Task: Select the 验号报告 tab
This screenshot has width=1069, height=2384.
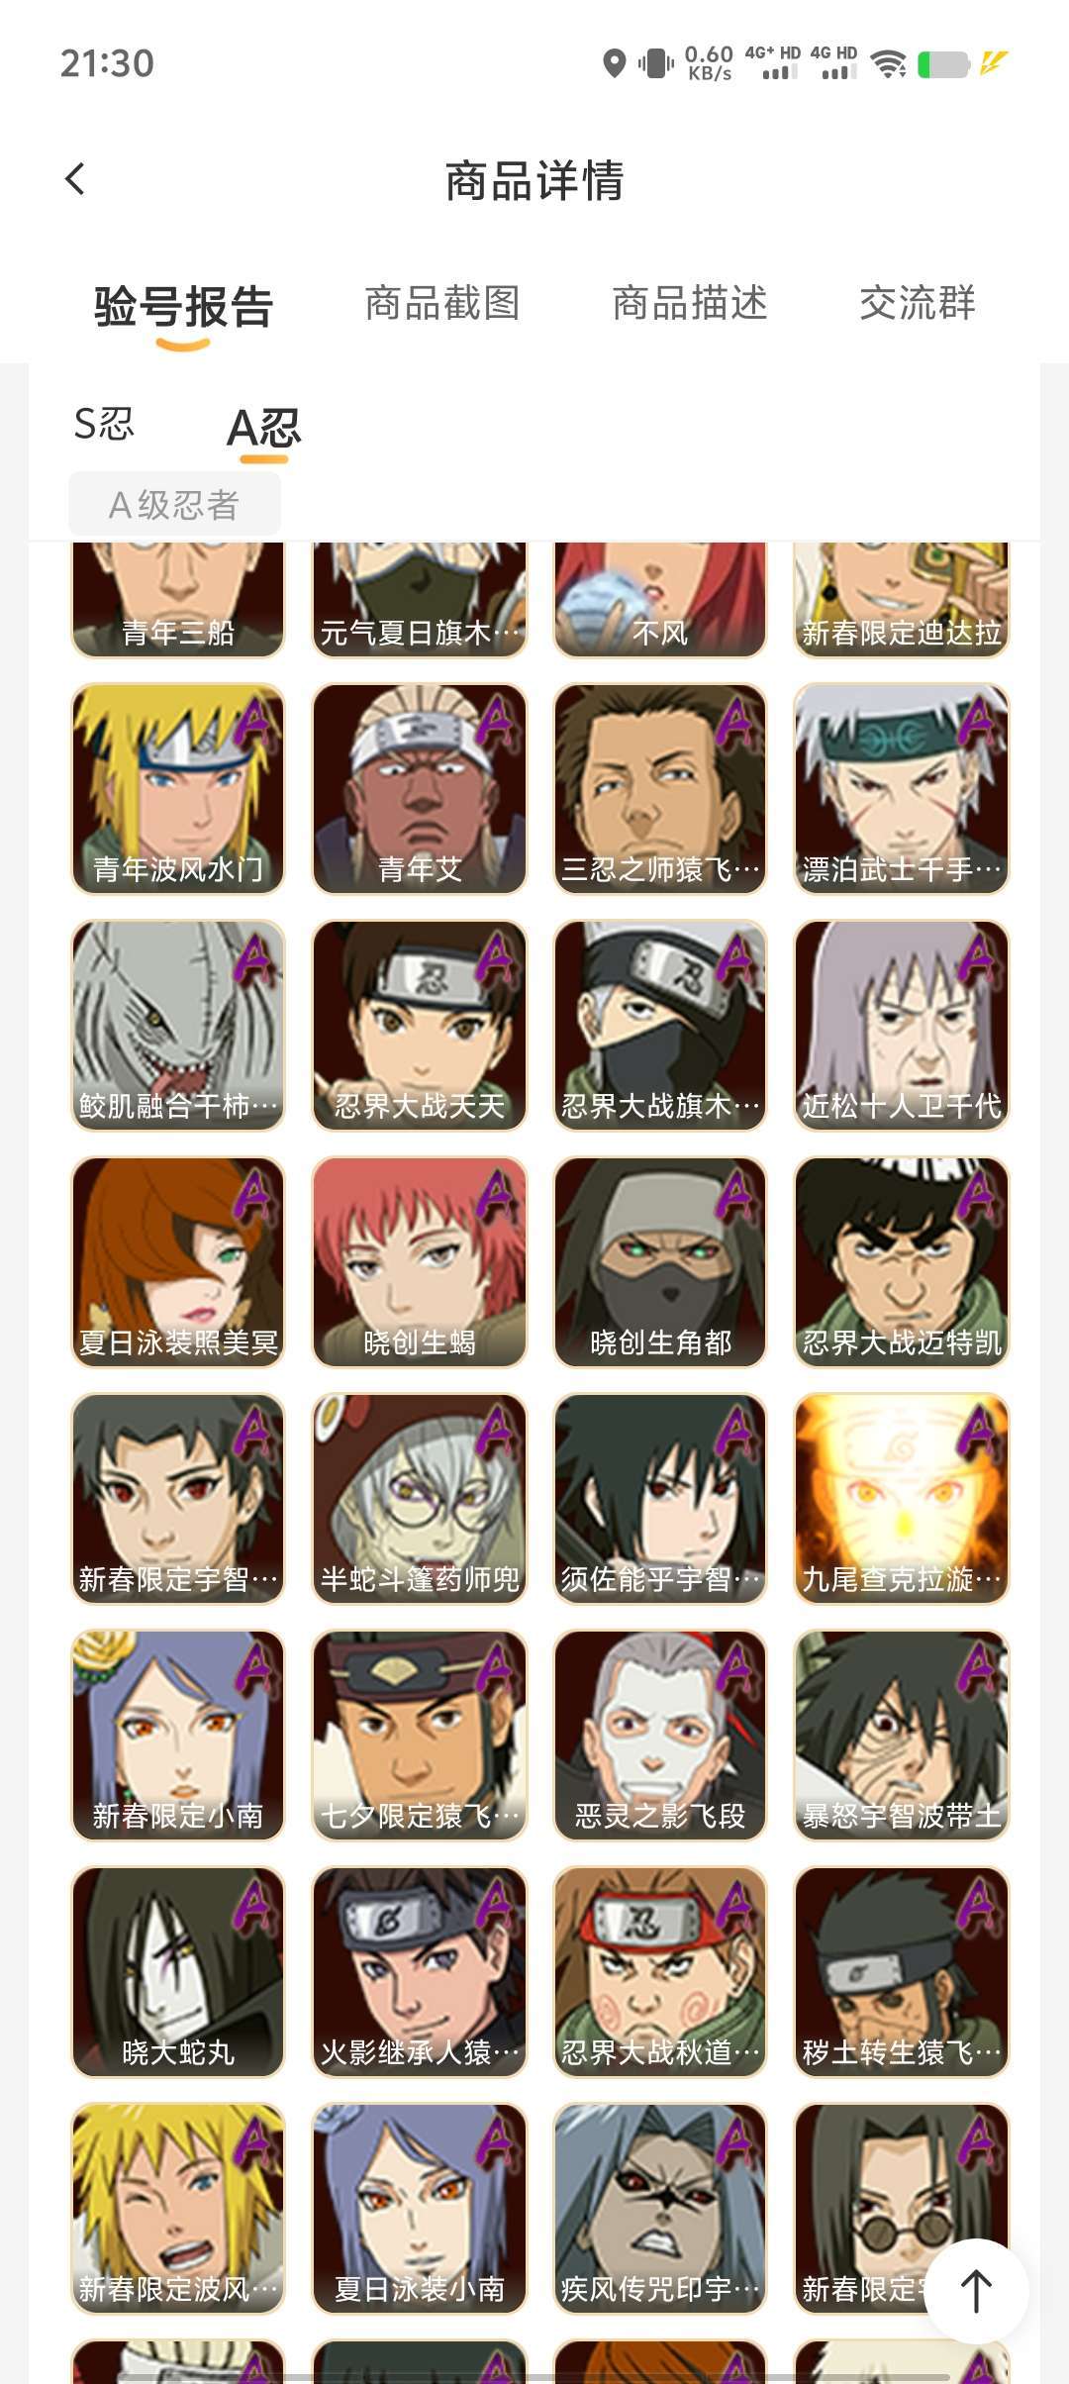Action: click(x=183, y=306)
